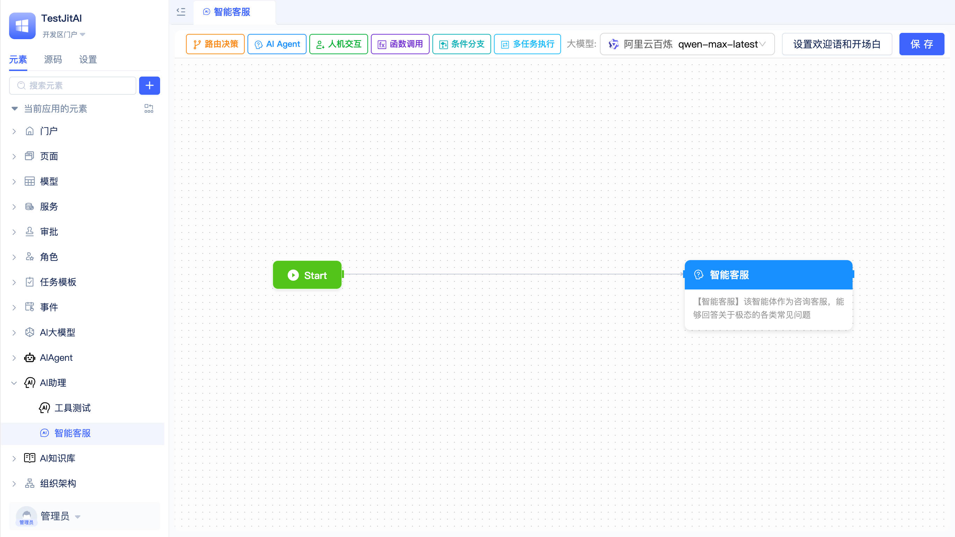Screen dimensions: 955x537
Task: Switch to the 元素 tab
Action: [x=18, y=59]
